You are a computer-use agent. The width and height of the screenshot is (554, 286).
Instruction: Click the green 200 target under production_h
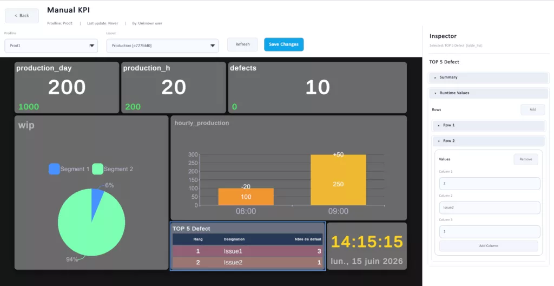[133, 107]
